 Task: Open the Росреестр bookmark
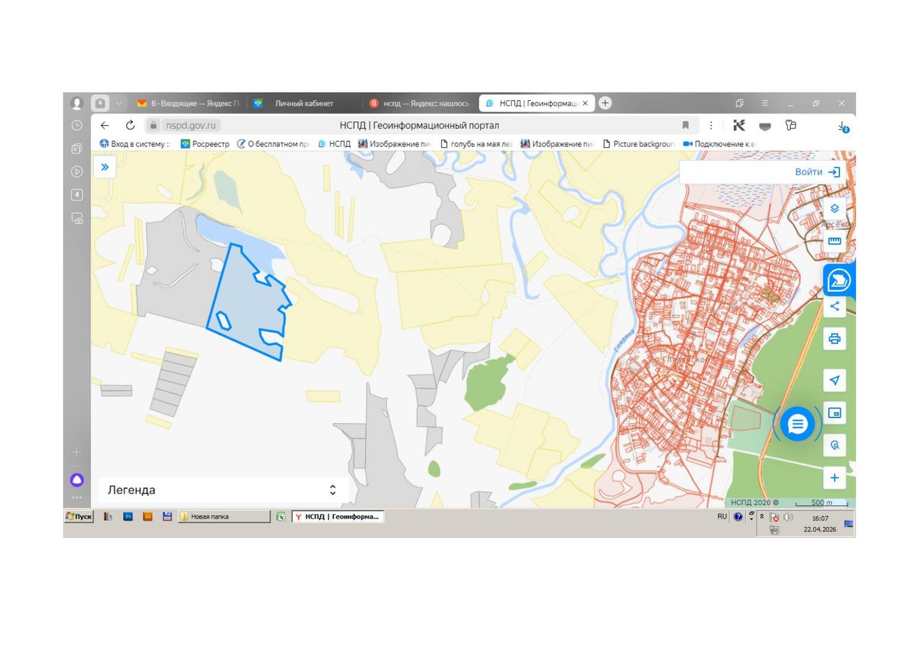(x=205, y=144)
